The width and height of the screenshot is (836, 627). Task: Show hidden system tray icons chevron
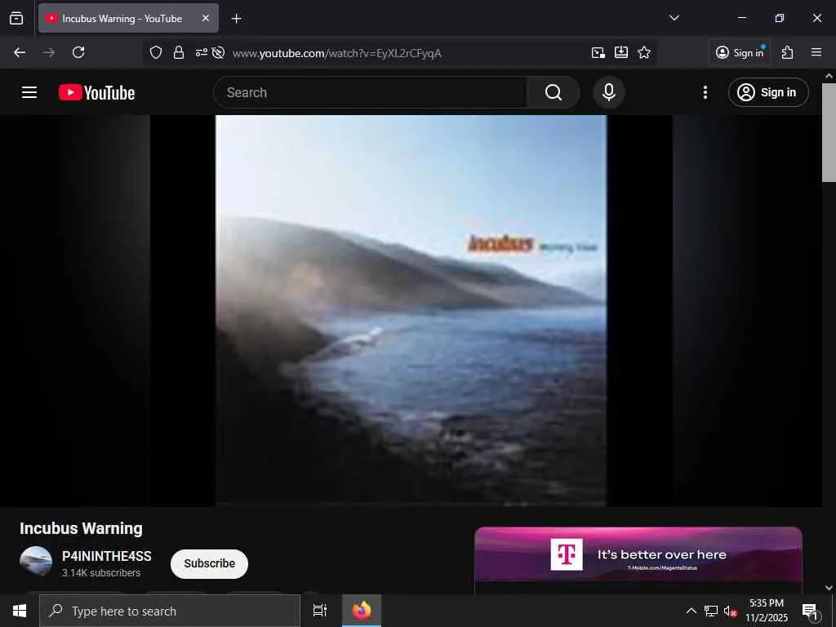coord(691,611)
